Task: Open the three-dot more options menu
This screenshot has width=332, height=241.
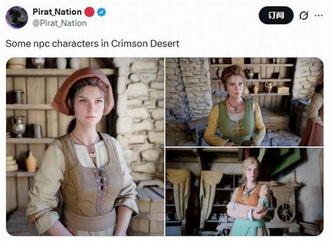Action: pyautogui.click(x=319, y=15)
